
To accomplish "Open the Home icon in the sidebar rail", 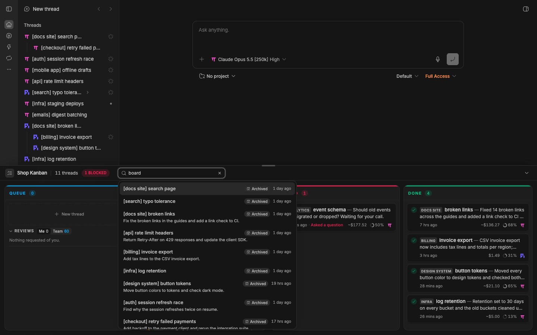I will [9, 25].
